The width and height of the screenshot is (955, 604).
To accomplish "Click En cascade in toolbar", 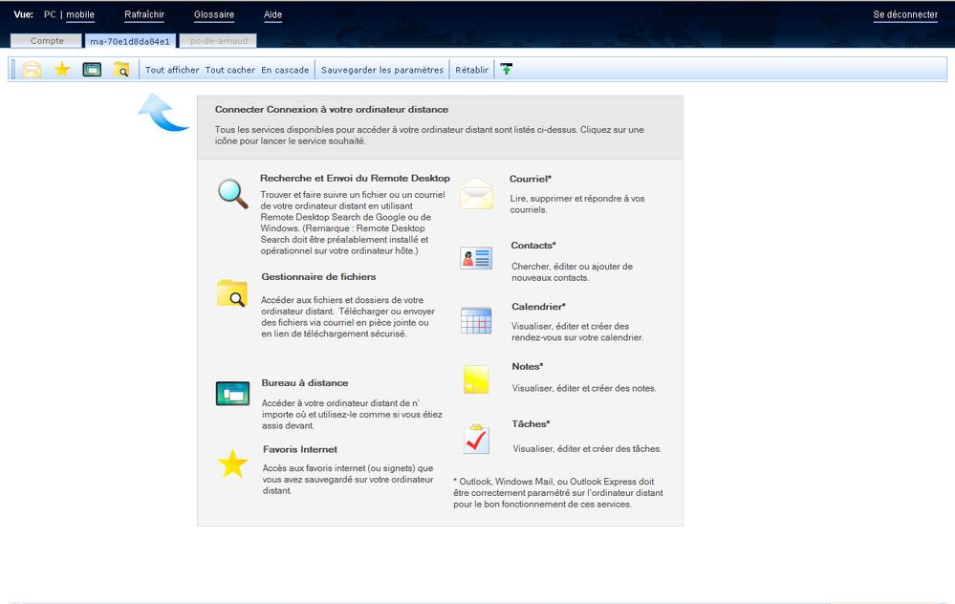I will click(285, 70).
